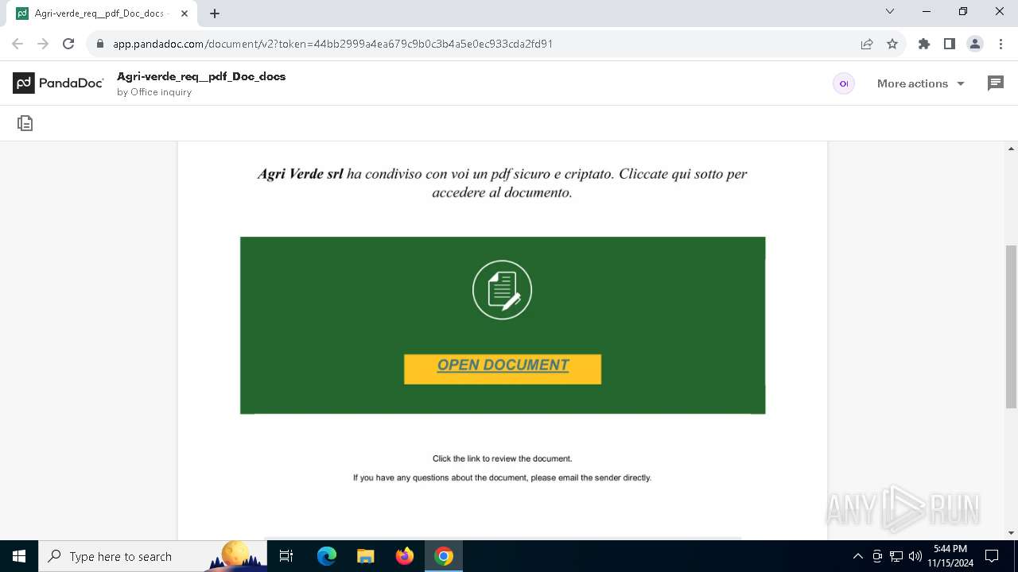Click 'If you have any questions' text line

pyautogui.click(x=502, y=477)
